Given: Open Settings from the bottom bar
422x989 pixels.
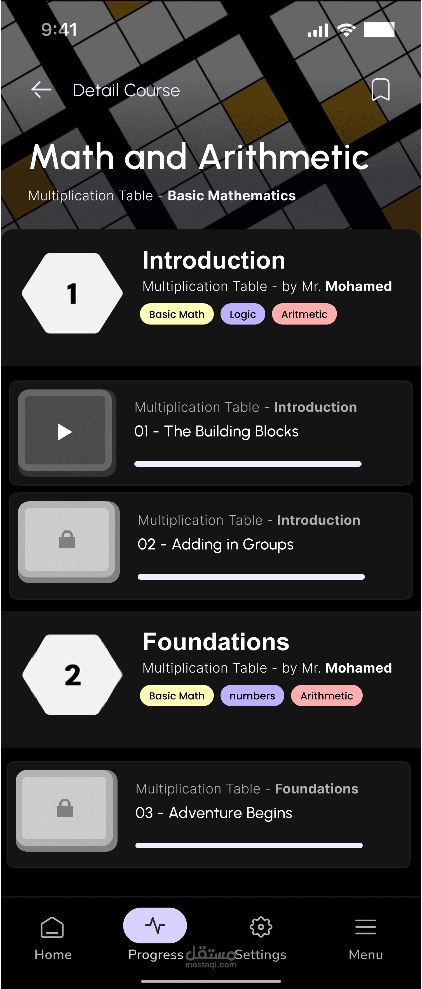Looking at the screenshot, I should pos(261,936).
